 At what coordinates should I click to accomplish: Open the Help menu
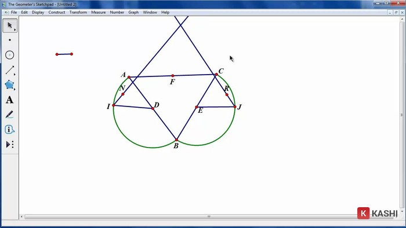(x=165, y=12)
